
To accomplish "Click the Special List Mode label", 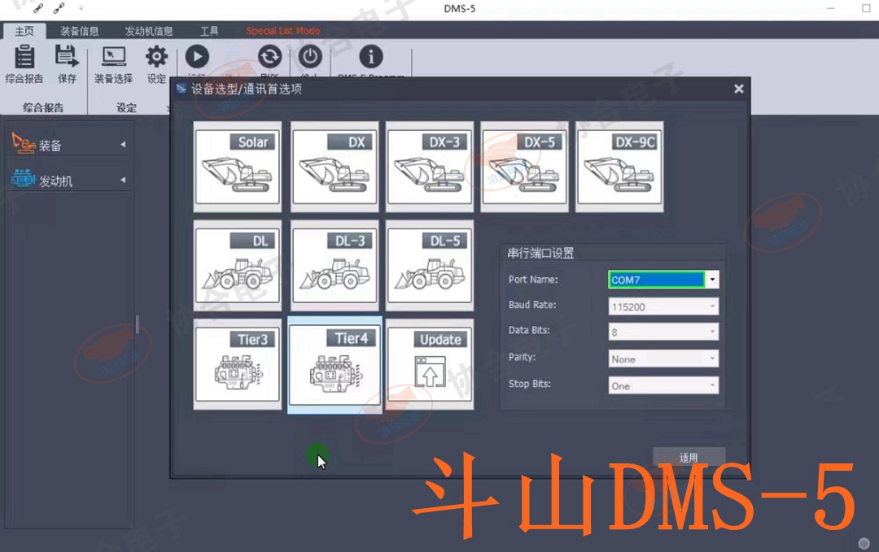I will click(283, 31).
